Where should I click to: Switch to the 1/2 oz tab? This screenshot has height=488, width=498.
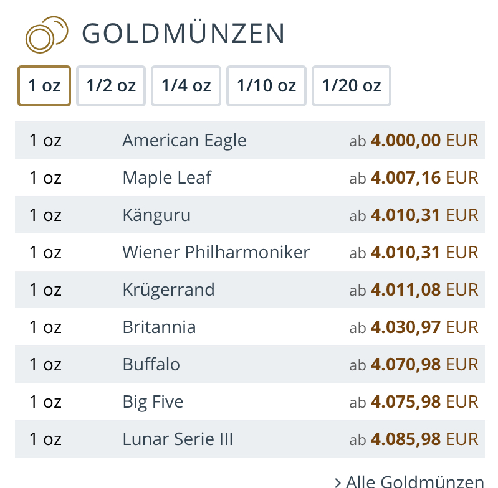tap(111, 86)
